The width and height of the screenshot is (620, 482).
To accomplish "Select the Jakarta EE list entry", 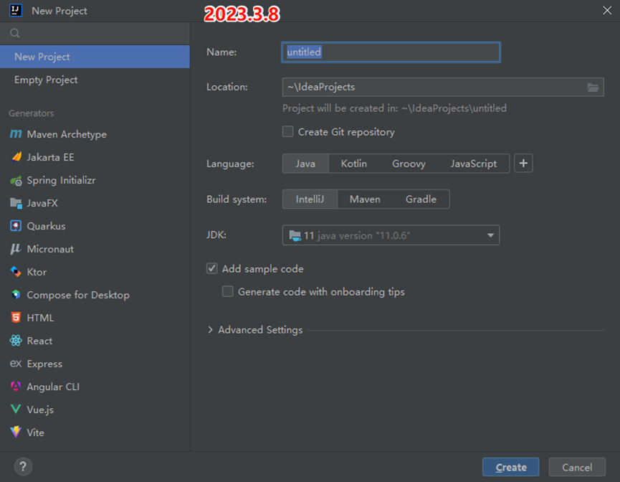I will click(x=95, y=157).
